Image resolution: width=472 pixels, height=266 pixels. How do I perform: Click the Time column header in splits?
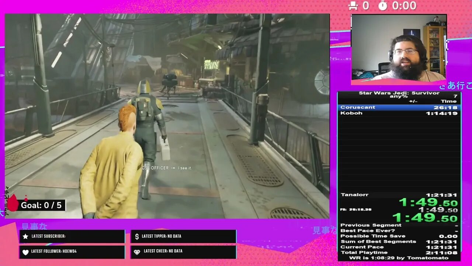[449, 101]
